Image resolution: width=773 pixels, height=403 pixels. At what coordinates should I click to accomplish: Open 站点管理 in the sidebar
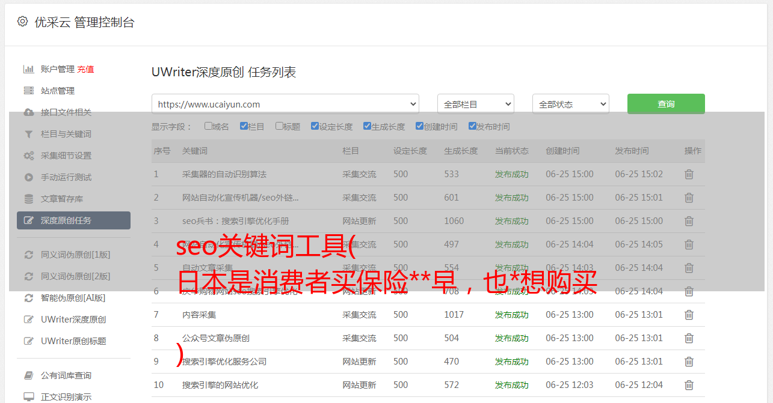[x=58, y=91]
